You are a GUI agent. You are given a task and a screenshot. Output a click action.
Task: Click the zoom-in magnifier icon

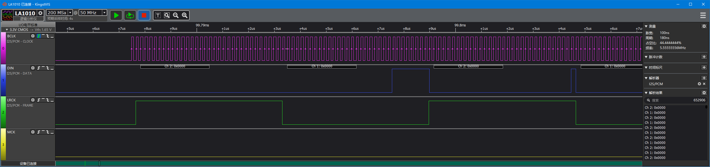coord(185,15)
